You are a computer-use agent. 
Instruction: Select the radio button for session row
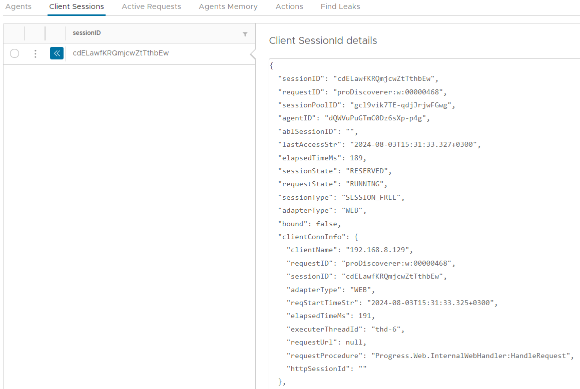coord(15,53)
